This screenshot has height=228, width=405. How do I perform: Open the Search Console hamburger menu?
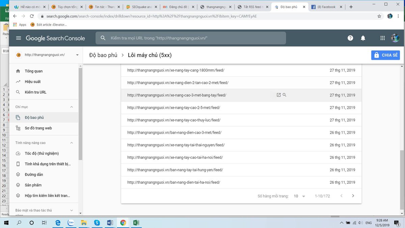click(x=19, y=38)
